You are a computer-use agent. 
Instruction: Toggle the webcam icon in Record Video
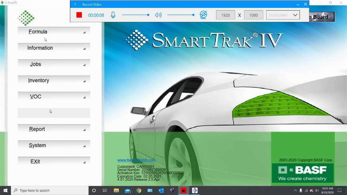pyautogui.click(x=203, y=15)
